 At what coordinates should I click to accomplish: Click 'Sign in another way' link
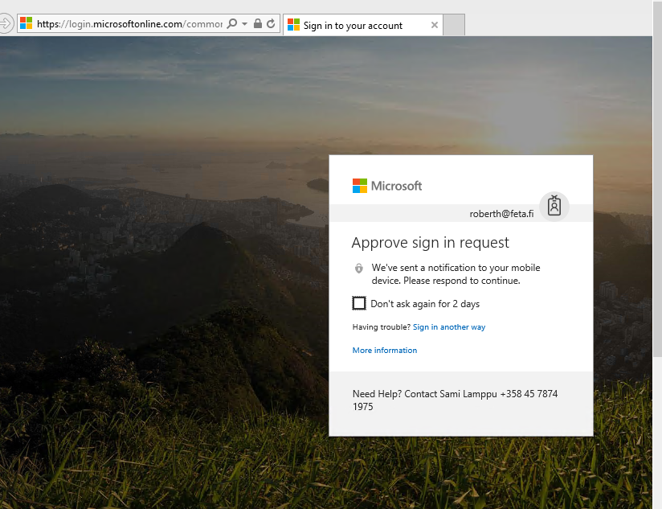coord(449,327)
